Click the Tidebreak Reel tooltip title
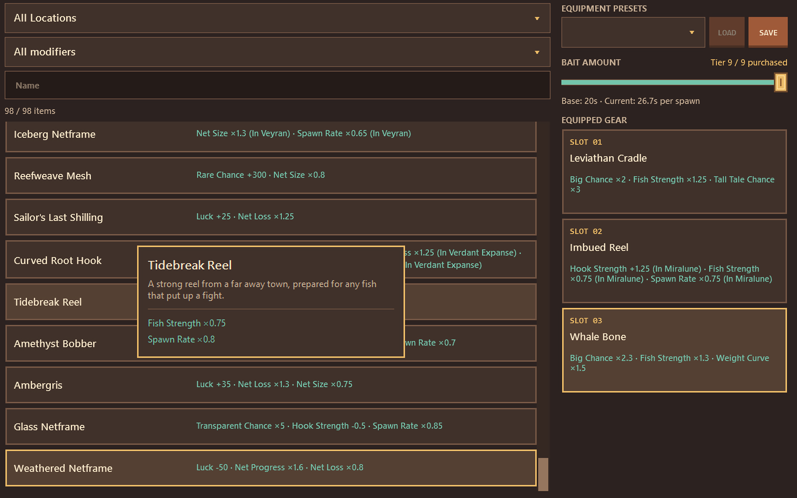The width and height of the screenshot is (797, 498). click(190, 265)
